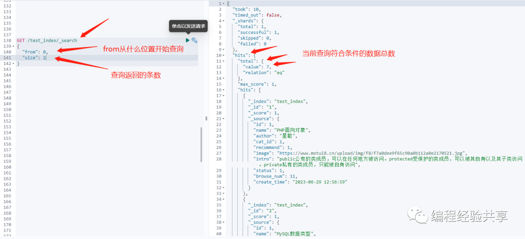Viewport: 525px width, 239px height.
Task: Click the request editor vertical scrollbar thumb
Action: (x=201, y=144)
